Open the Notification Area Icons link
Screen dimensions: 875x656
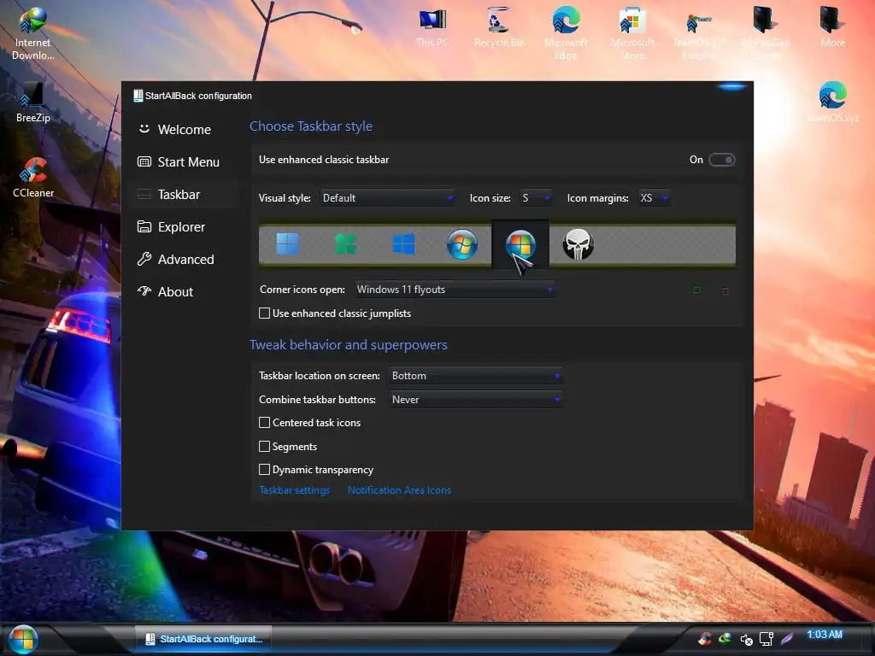(x=399, y=490)
